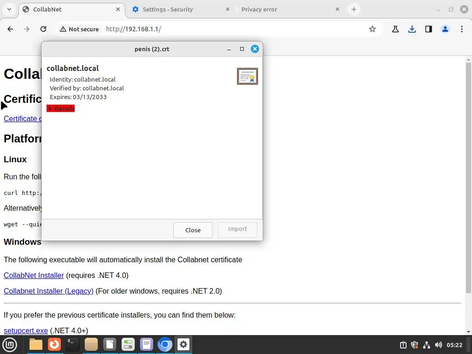The image size is (472, 354).
Task: Click the address bar URL
Action: click(133, 29)
